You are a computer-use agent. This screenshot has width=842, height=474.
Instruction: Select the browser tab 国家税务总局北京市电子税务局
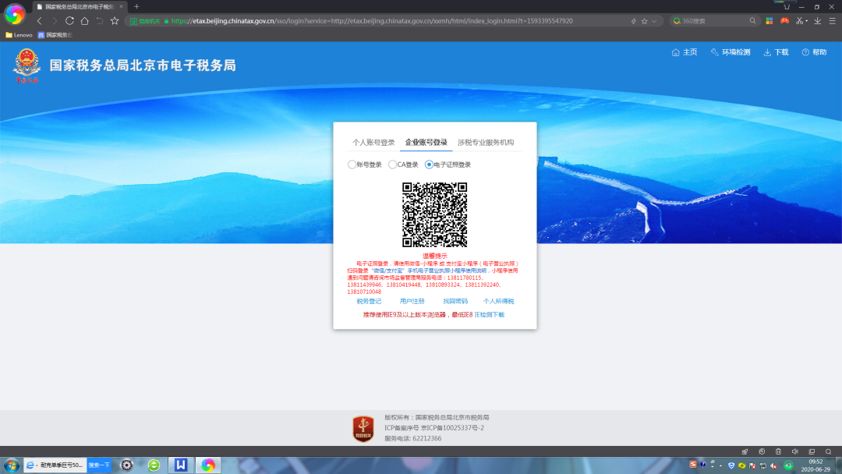80,6
